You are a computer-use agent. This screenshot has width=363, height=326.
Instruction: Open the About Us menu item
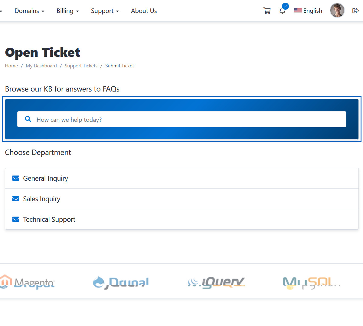coord(144,11)
